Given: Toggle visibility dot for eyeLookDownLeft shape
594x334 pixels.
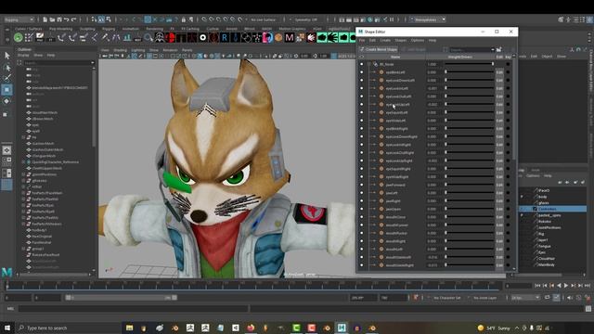Looking at the screenshot, I should [361, 81].
